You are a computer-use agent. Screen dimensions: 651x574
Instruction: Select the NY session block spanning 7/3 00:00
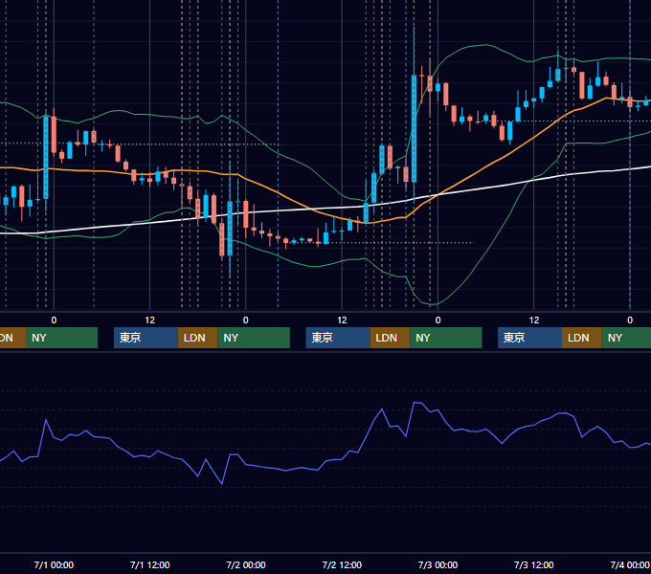[x=445, y=338]
